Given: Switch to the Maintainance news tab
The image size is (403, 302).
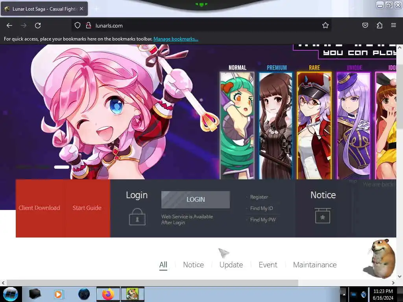Looking at the screenshot, I should point(315,265).
